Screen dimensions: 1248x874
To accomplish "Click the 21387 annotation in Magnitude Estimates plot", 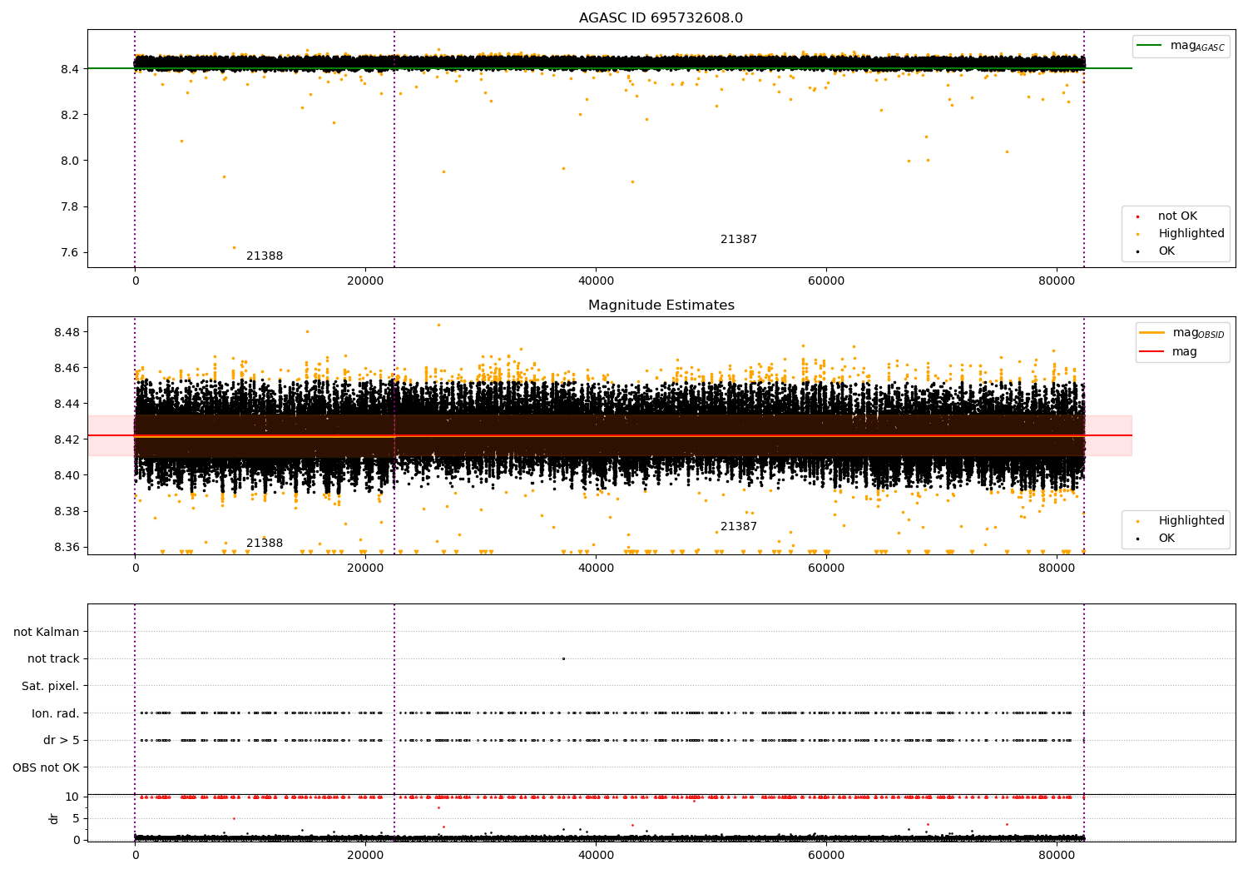I will [x=739, y=527].
